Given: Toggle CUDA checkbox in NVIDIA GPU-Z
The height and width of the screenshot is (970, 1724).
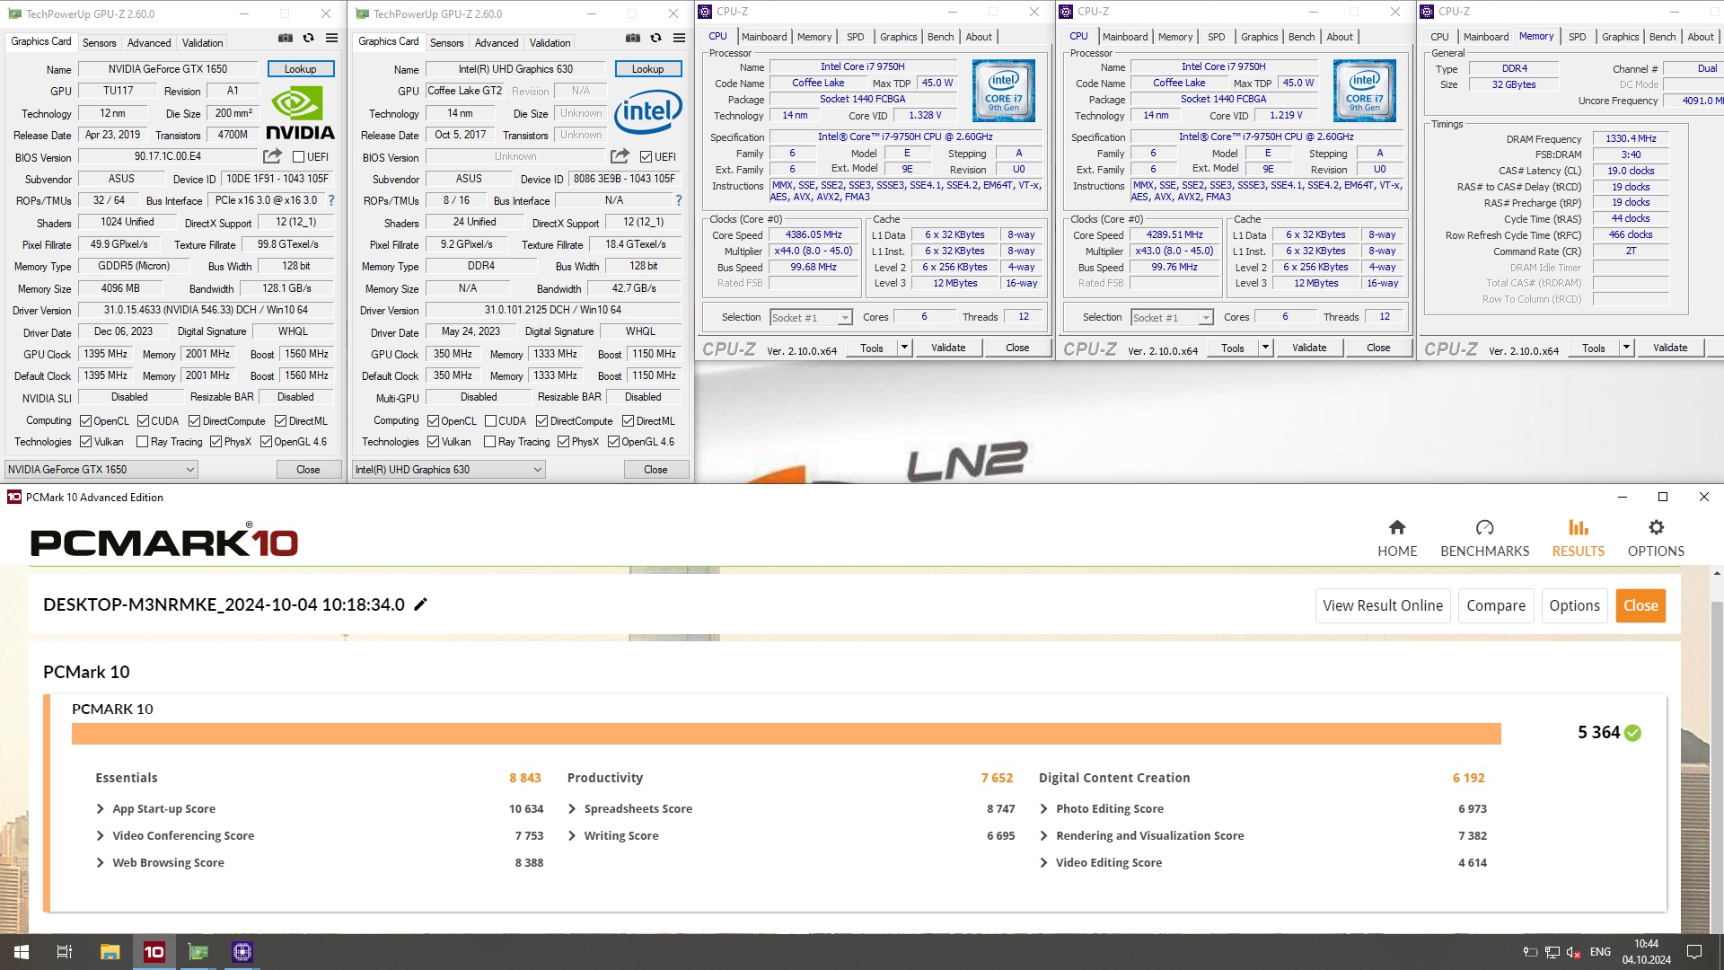Looking at the screenshot, I should click(143, 420).
